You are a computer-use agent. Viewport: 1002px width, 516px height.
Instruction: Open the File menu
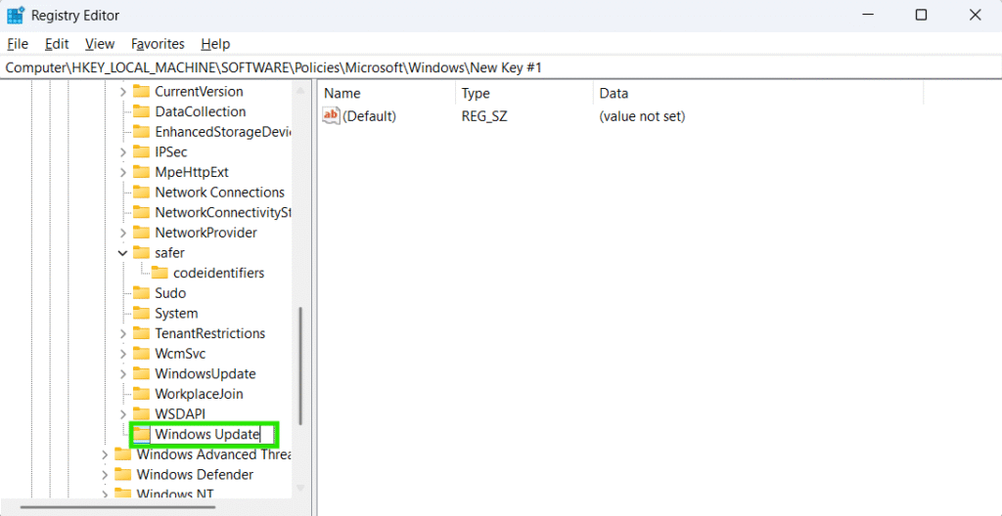pos(18,44)
